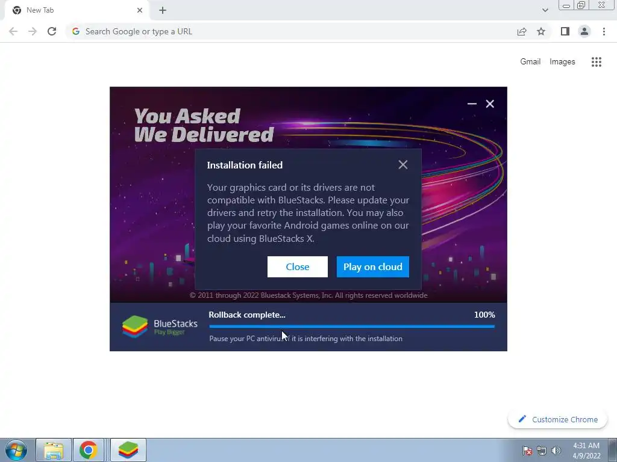Close the BlueStacks installer window
The image size is (617, 462).
point(490,103)
